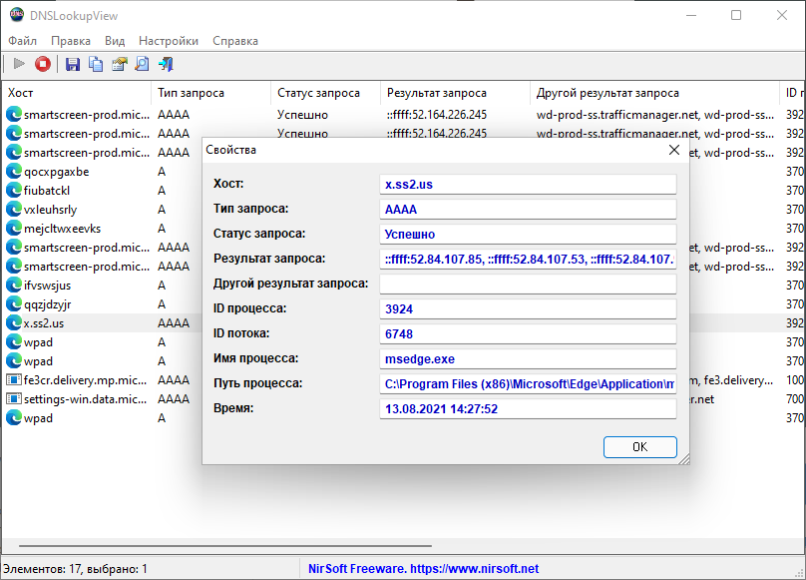This screenshot has width=806, height=580.
Task: Click the Имя процесса field showing msedge.exe
Action: point(528,358)
